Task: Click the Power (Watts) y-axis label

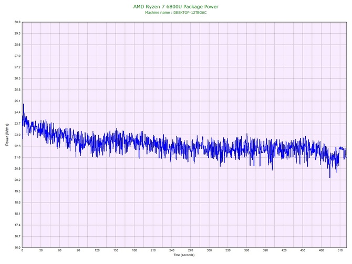Action: click(7, 135)
